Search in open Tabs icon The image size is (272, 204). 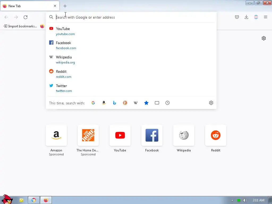pyautogui.click(x=157, y=103)
